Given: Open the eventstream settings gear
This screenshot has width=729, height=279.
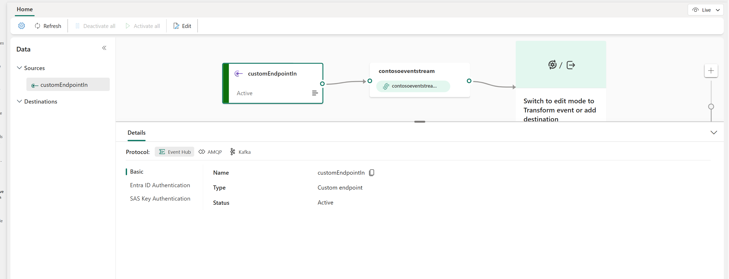Looking at the screenshot, I should [x=21, y=25].
